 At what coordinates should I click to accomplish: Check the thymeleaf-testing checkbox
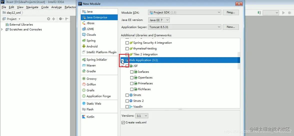127,48
